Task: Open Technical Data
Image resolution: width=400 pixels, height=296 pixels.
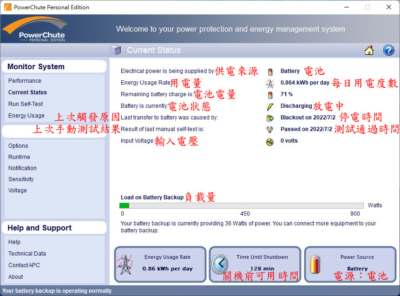Action: (x=27, y=254)
